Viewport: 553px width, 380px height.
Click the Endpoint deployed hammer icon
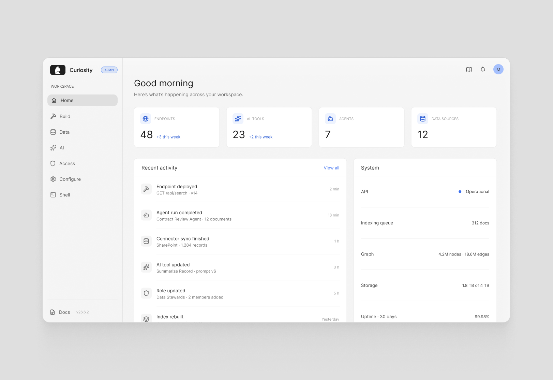pyautogui.click(x=146, y=189)
